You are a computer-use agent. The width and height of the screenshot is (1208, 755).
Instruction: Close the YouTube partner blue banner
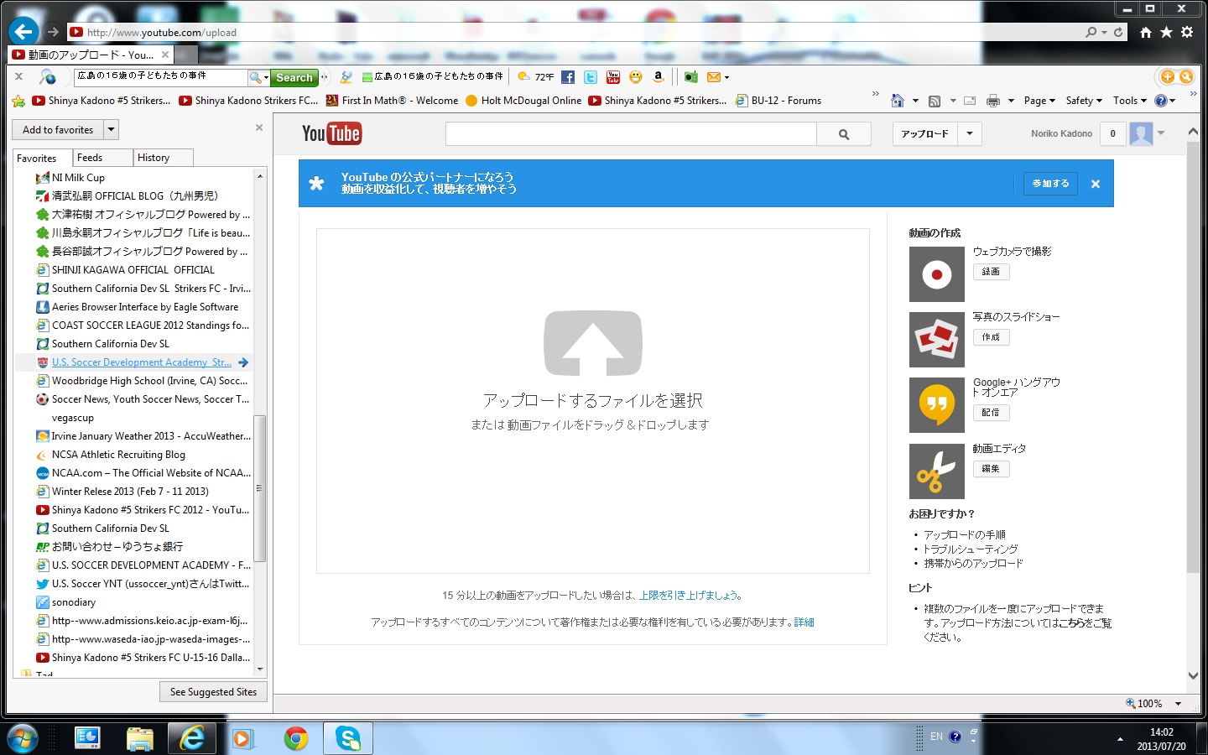point(1096,184)
